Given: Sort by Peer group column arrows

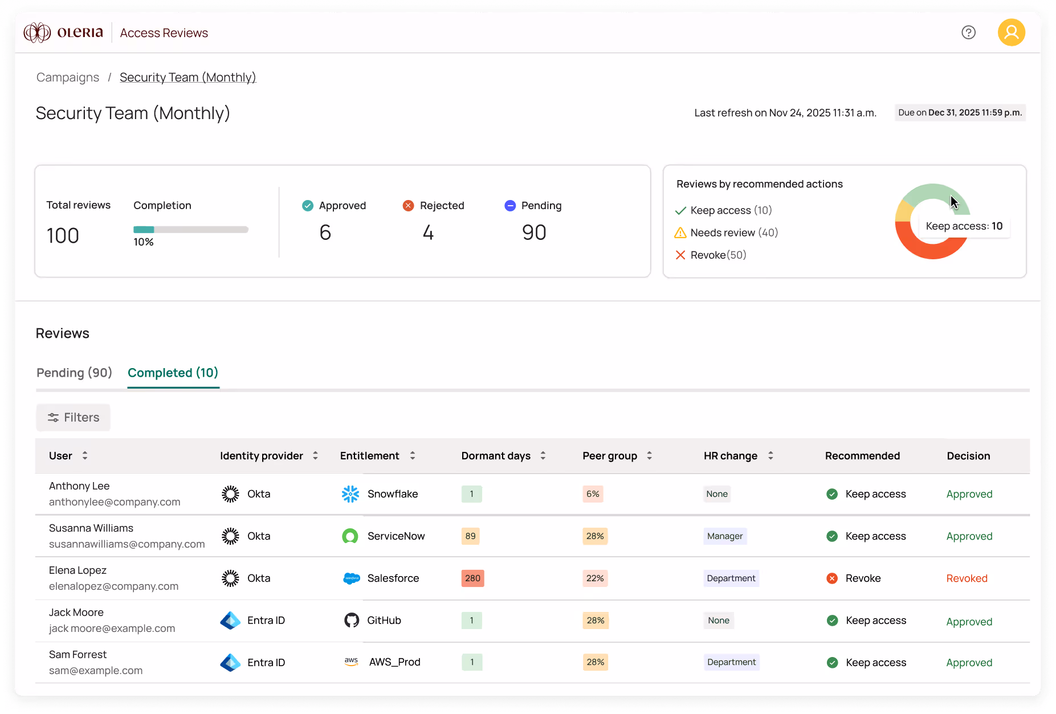Looking at the screenshot, I should tap(649, 455).
